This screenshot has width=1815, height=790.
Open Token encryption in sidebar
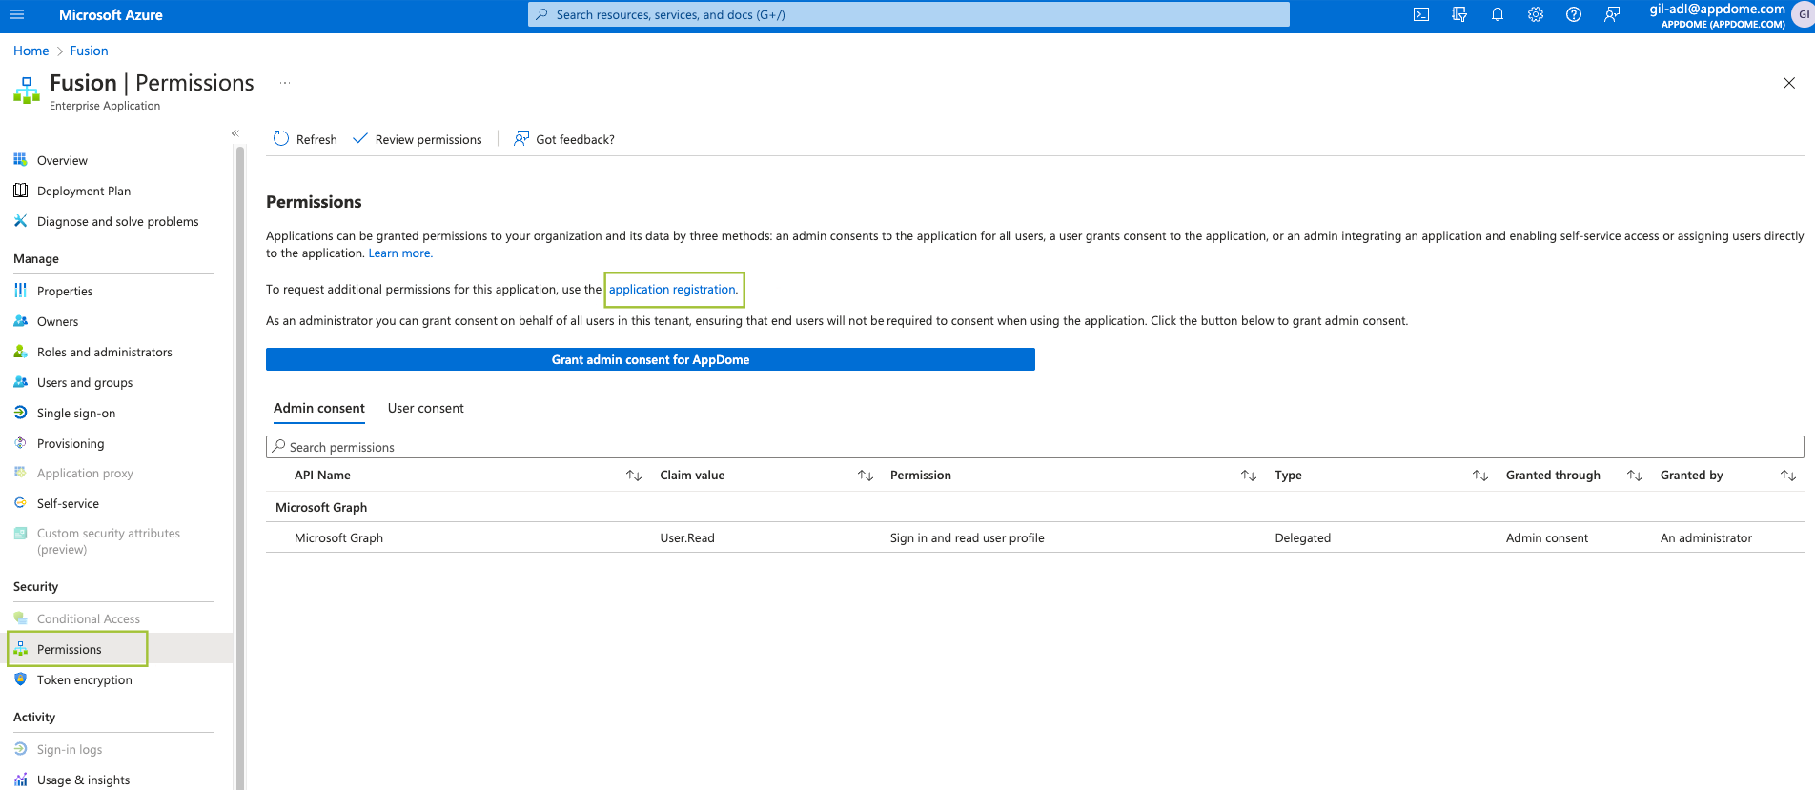84,679
